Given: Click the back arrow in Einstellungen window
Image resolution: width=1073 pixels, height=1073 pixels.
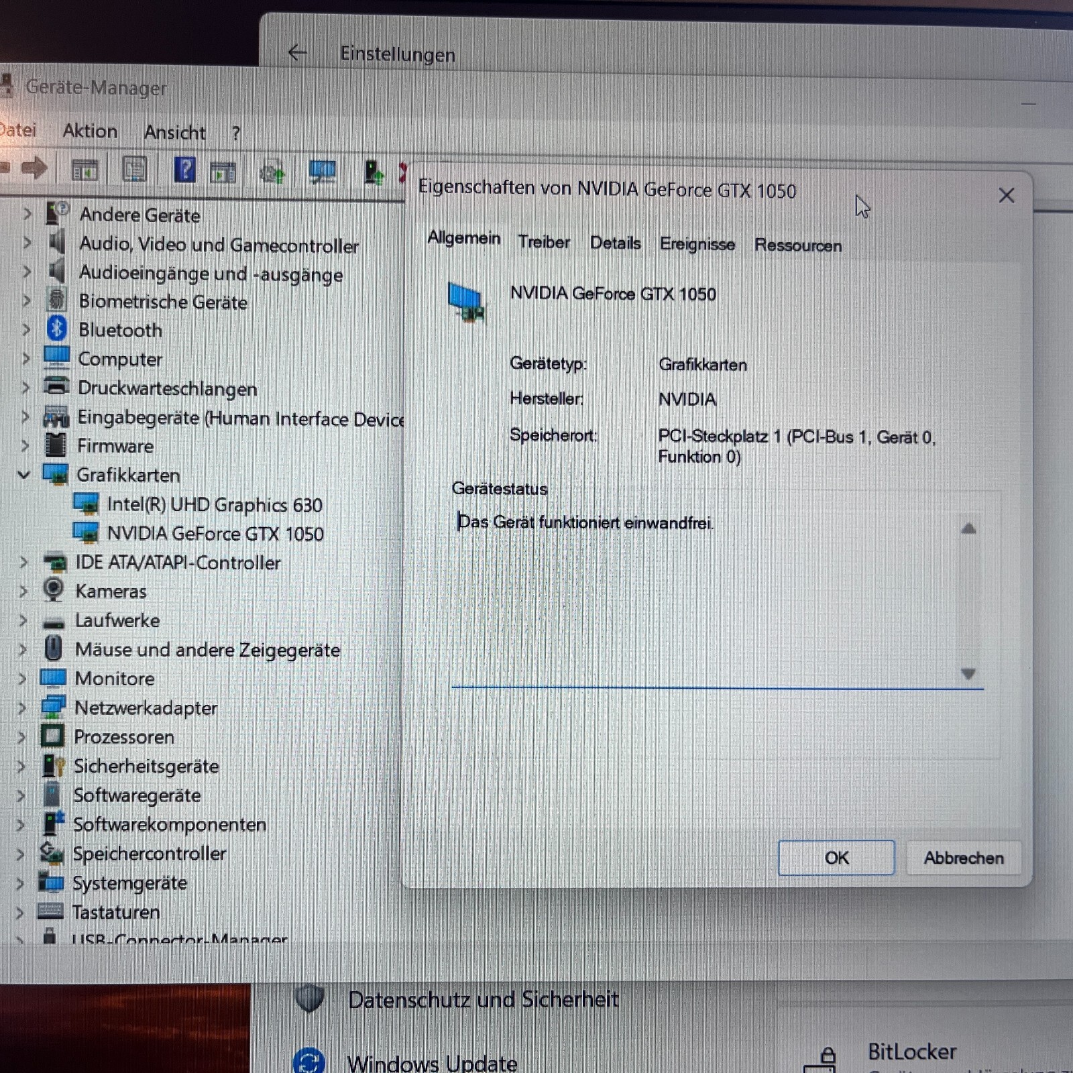Looking at the screenshot, I should [x=297, y=52].
